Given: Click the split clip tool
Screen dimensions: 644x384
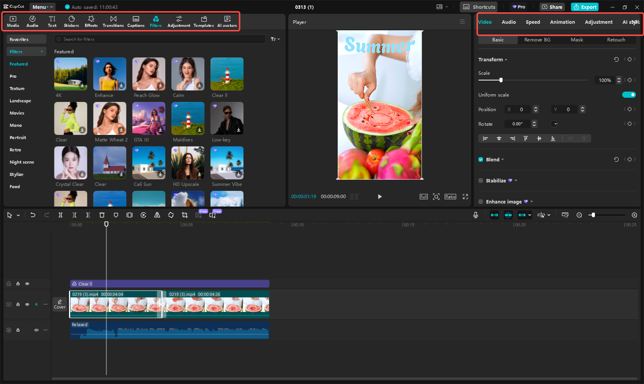Looking at the screenshot, I should pyautogui.click(x=61, y=215).
